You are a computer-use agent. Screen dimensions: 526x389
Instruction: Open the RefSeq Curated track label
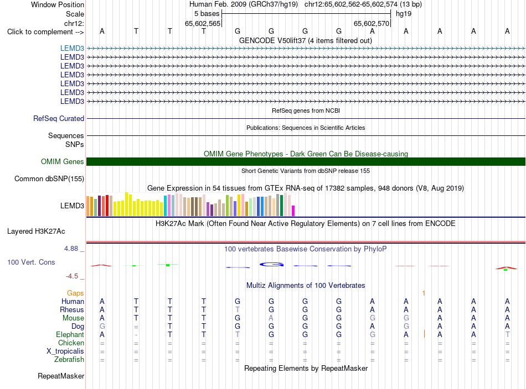[59, 118]
